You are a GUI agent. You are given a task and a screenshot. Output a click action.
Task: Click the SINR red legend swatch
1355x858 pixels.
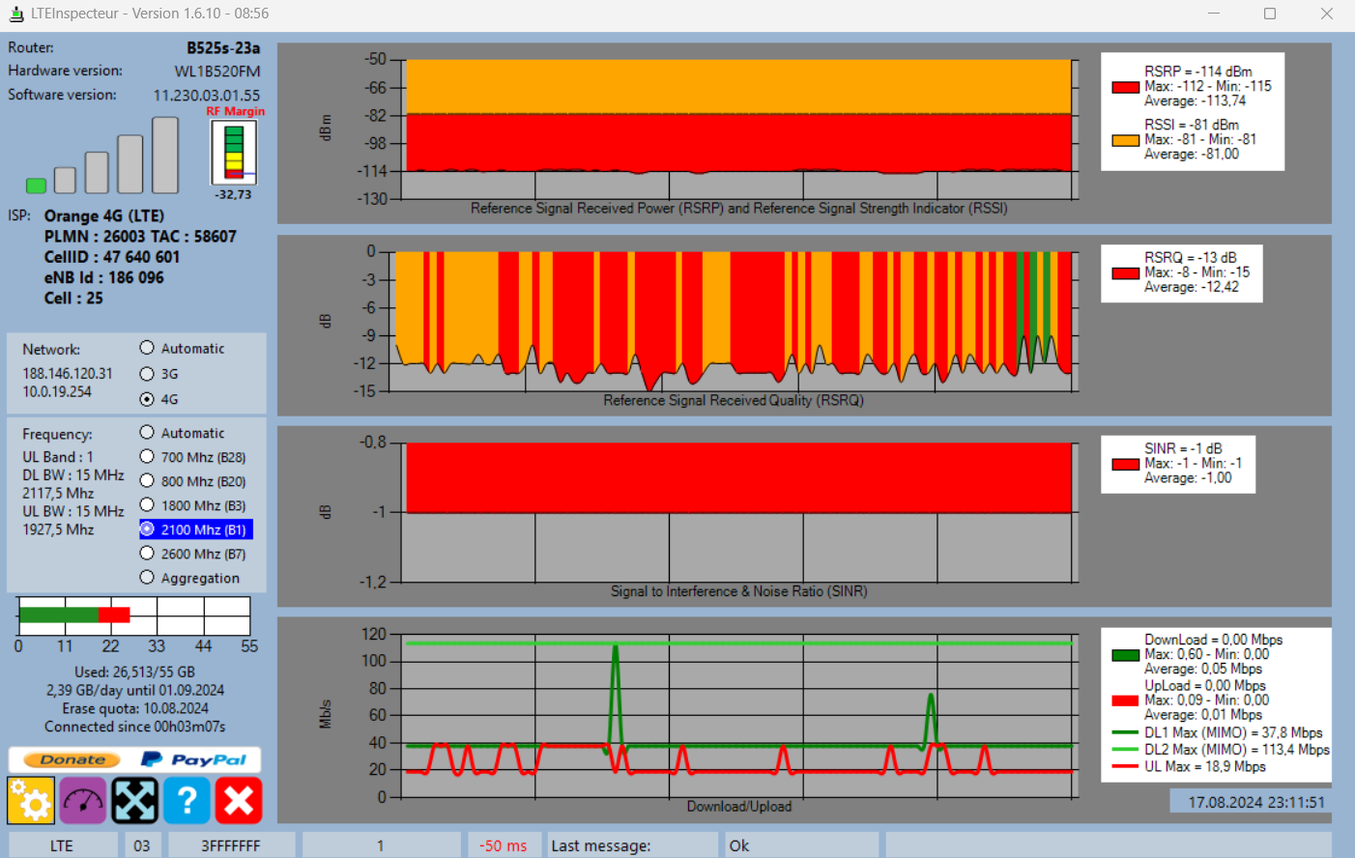1125,465
